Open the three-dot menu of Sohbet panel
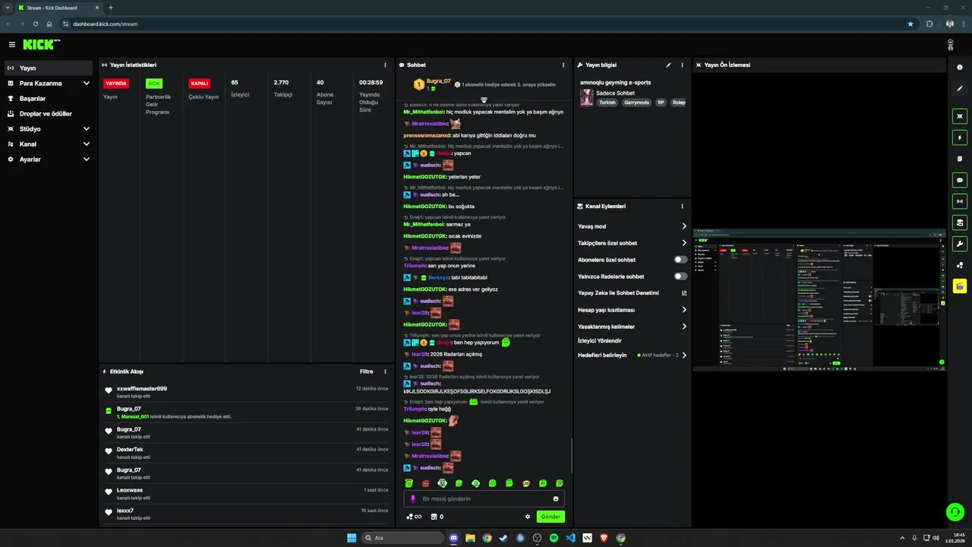 click(563, 65)
